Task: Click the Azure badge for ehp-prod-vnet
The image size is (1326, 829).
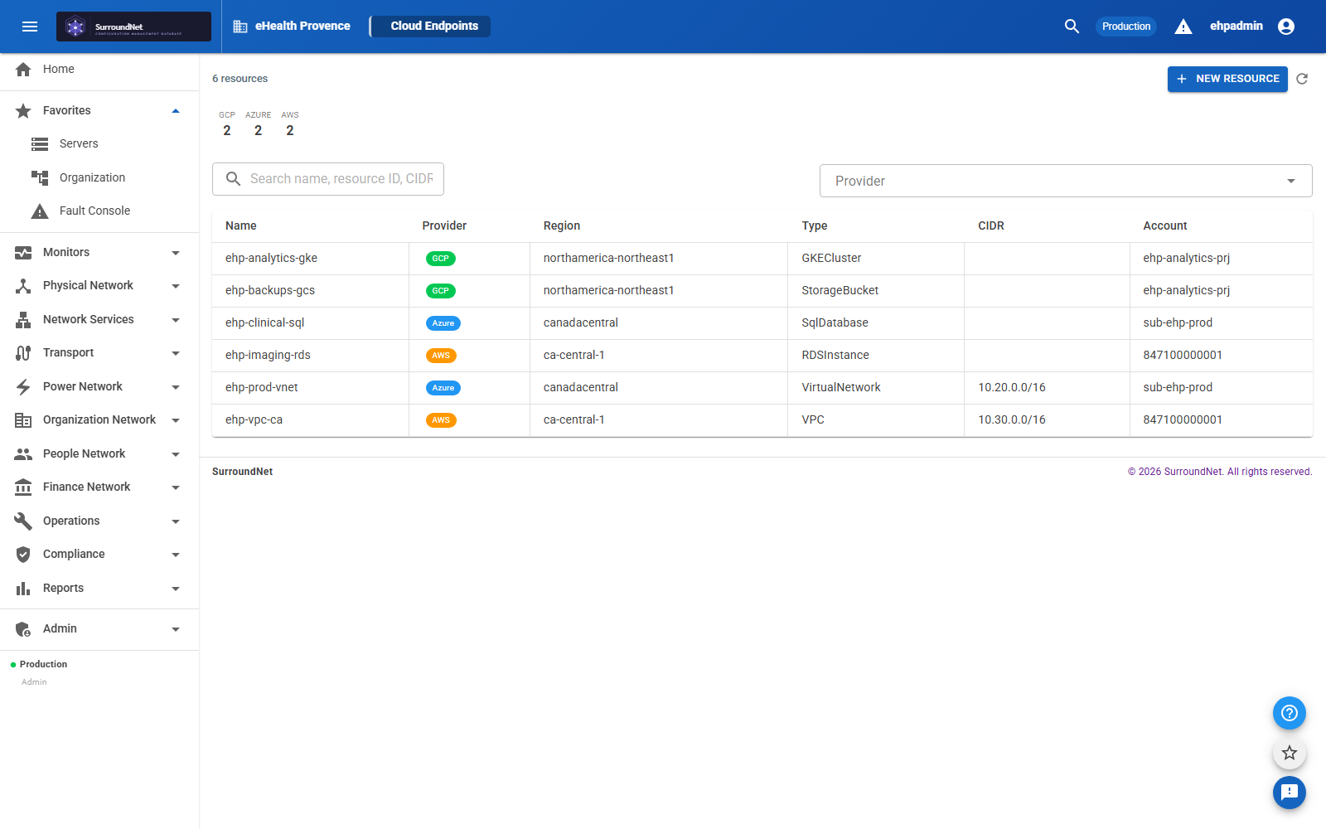Action: 443,388
